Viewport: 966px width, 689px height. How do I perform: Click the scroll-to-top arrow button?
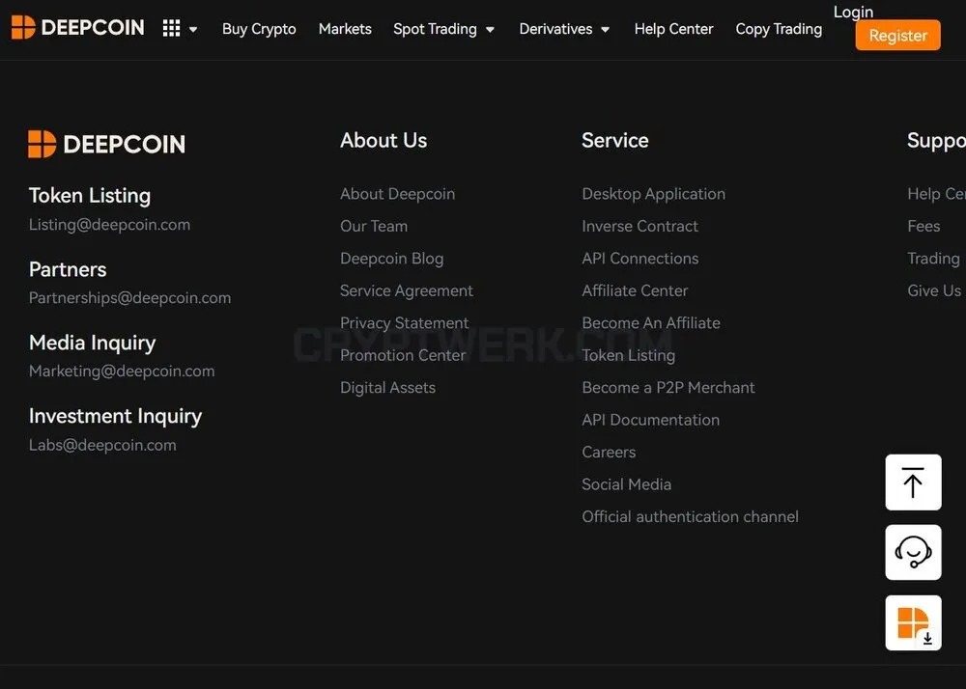913,482
